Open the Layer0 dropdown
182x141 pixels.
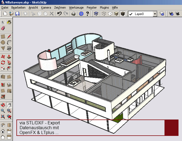click(x=155, y=14)
